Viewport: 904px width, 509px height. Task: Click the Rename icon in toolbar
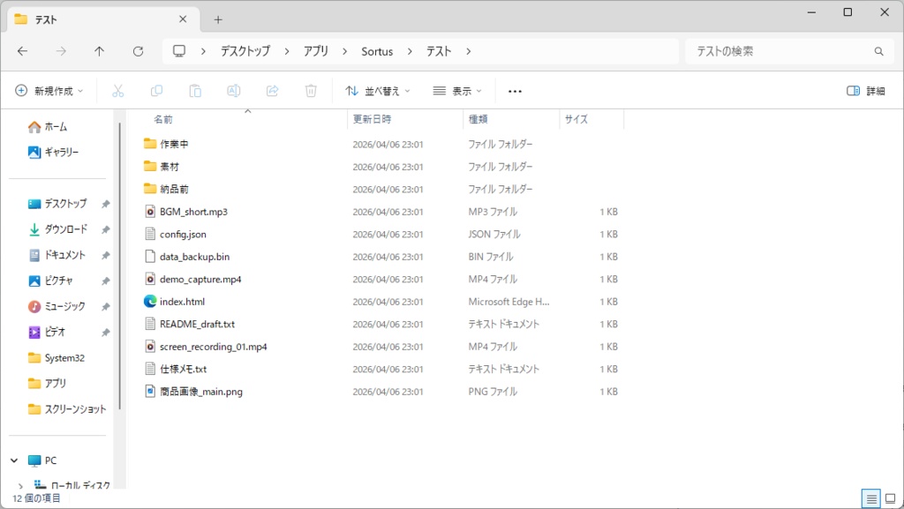(233, 91)
